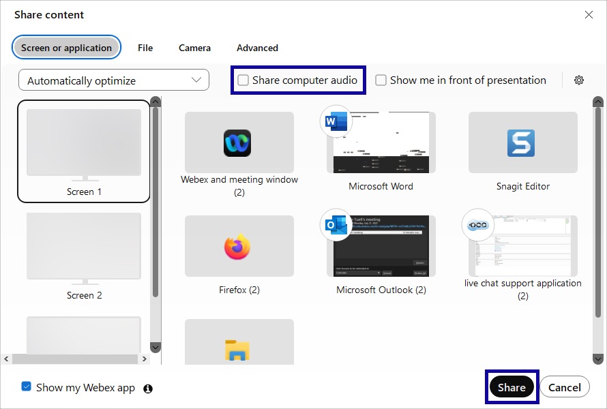The height and width of the screenshot is (409, 607).
Task: Click screen list horizontal scroll-right arrow
Action: [145, 359]
